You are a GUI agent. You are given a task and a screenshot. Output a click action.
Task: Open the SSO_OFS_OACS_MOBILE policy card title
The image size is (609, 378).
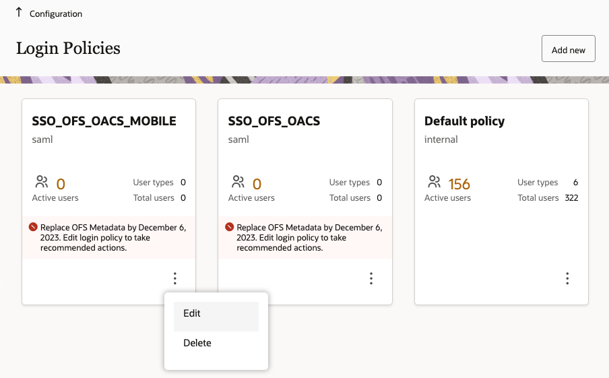pyautogui.click(x=104, y=121)
